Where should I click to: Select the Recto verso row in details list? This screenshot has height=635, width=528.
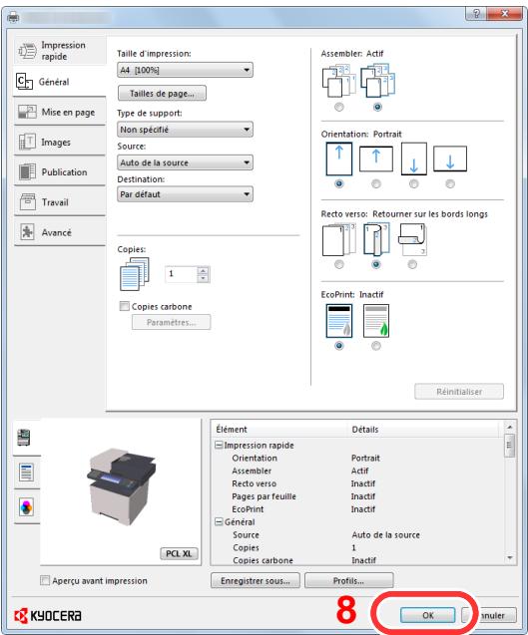358,483
